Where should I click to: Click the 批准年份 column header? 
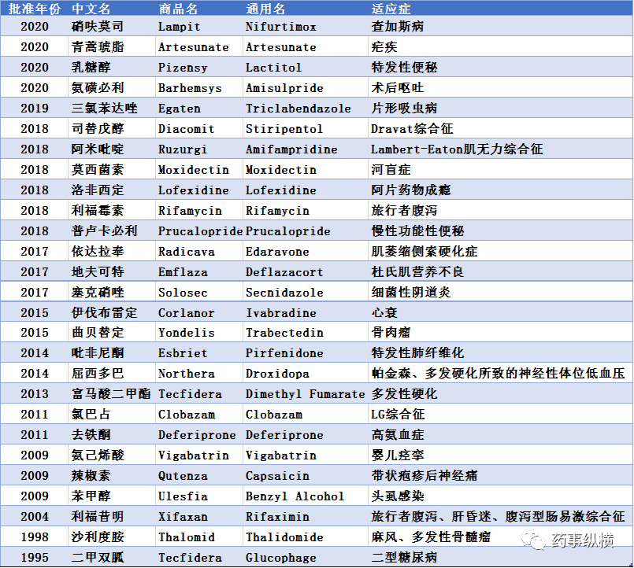pos(35,9)
